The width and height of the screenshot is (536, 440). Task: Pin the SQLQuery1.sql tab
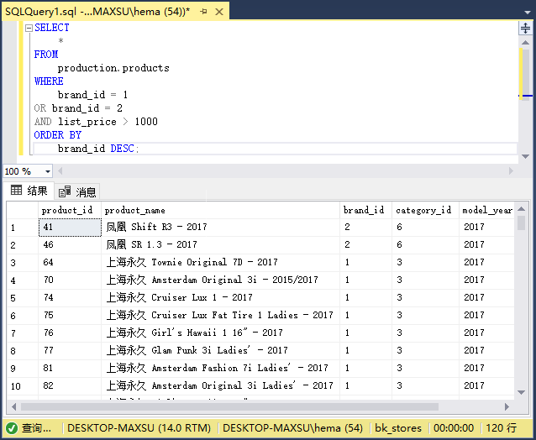204,12
